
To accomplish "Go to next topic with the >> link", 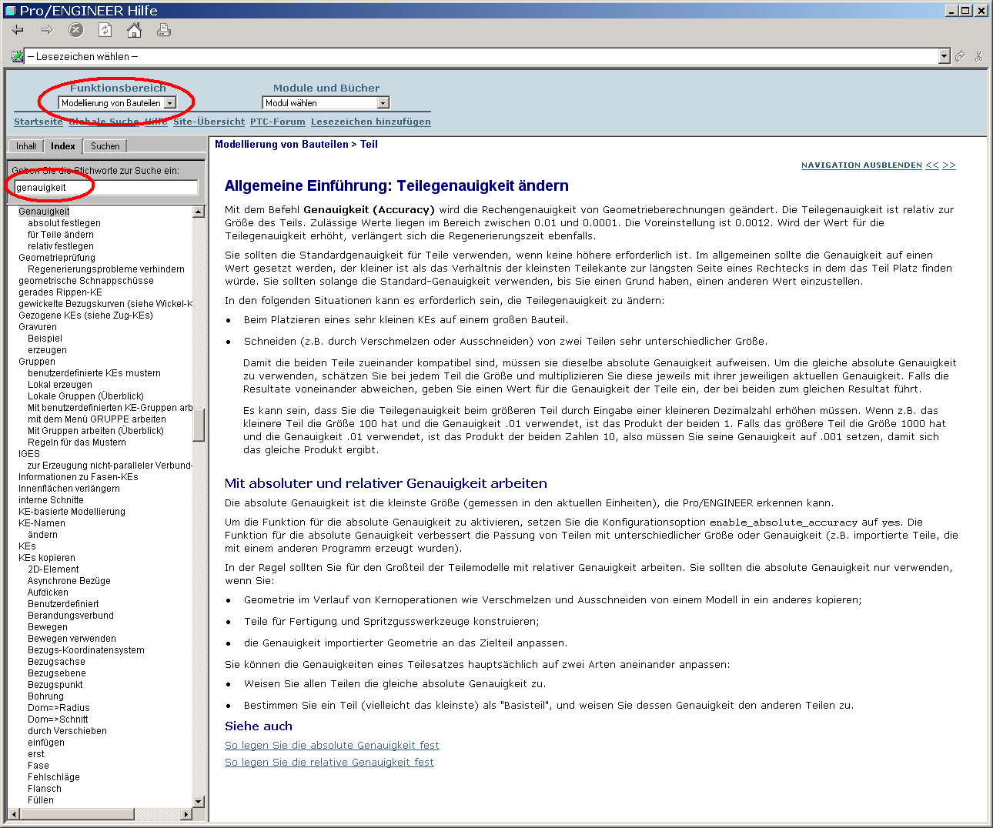I will click(x=949, y=165).
